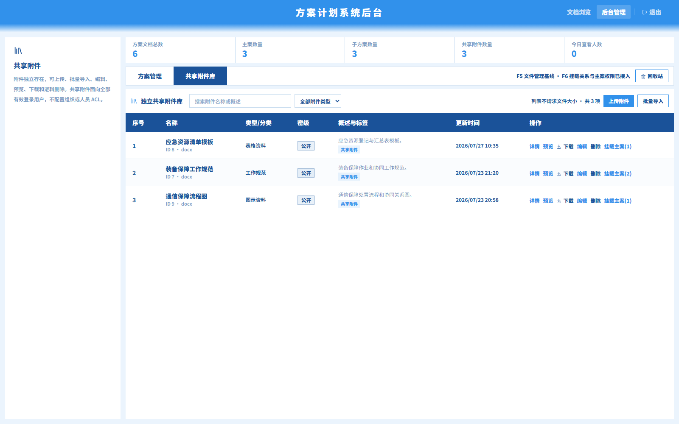The height and width of the screenshot is (424, 679).
Task: Click the 序号 column header
Action: pyautogui.click(x=138, y=123)
